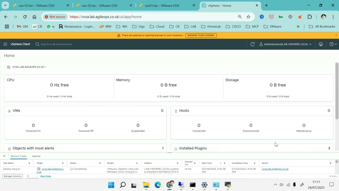Switch to esx-02.lan browser tab
This screenshot has width=339, height=191.
click(x=104, y=6)
